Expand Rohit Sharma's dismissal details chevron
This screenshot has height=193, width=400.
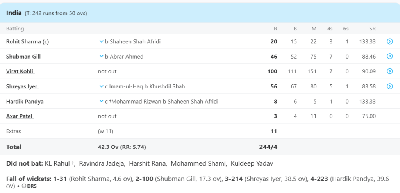pyautogui.click(x=101, y=41)
